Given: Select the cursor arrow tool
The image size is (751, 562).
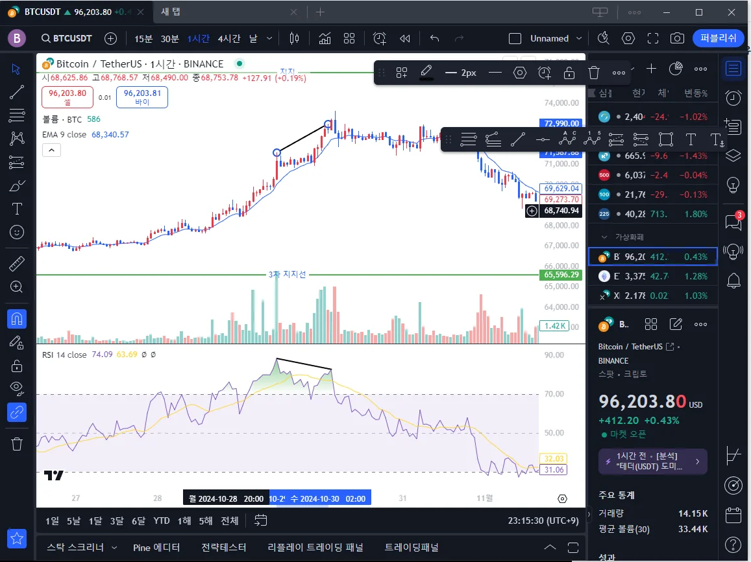Looking at the screenshot, I should (16, 69).
